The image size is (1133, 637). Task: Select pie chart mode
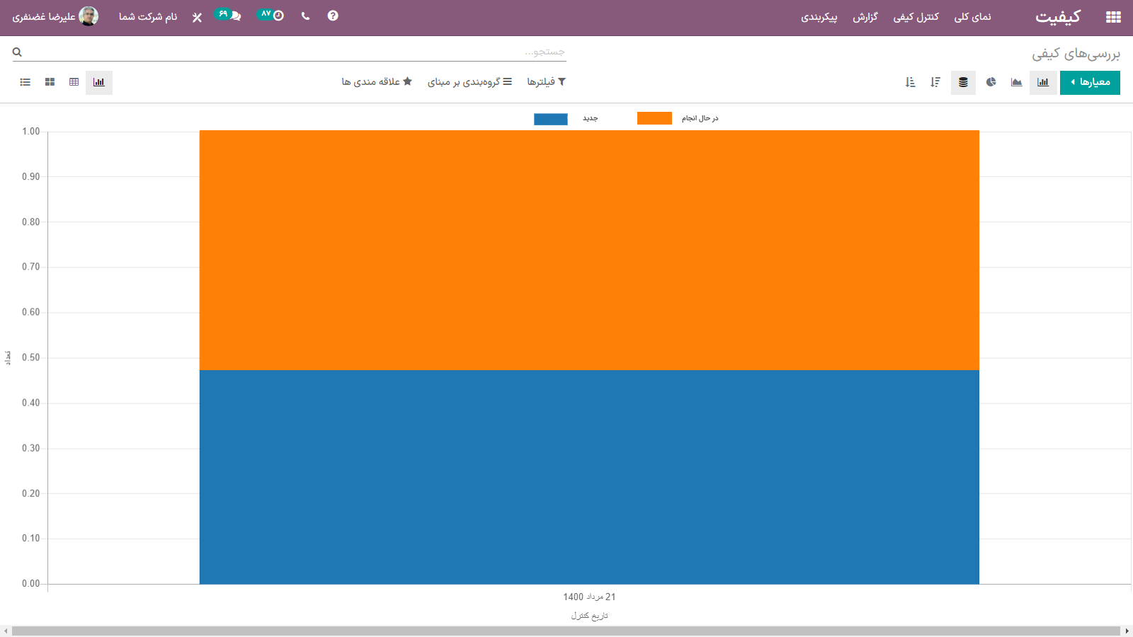[x=991, y=82]
